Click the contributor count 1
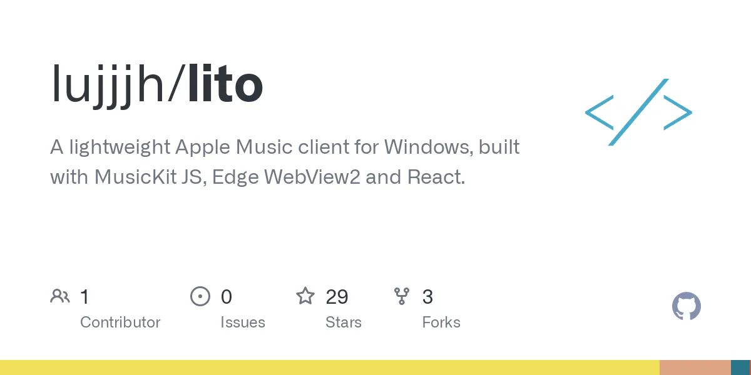Viewport: 751px width, 375px height. point(84,297)
